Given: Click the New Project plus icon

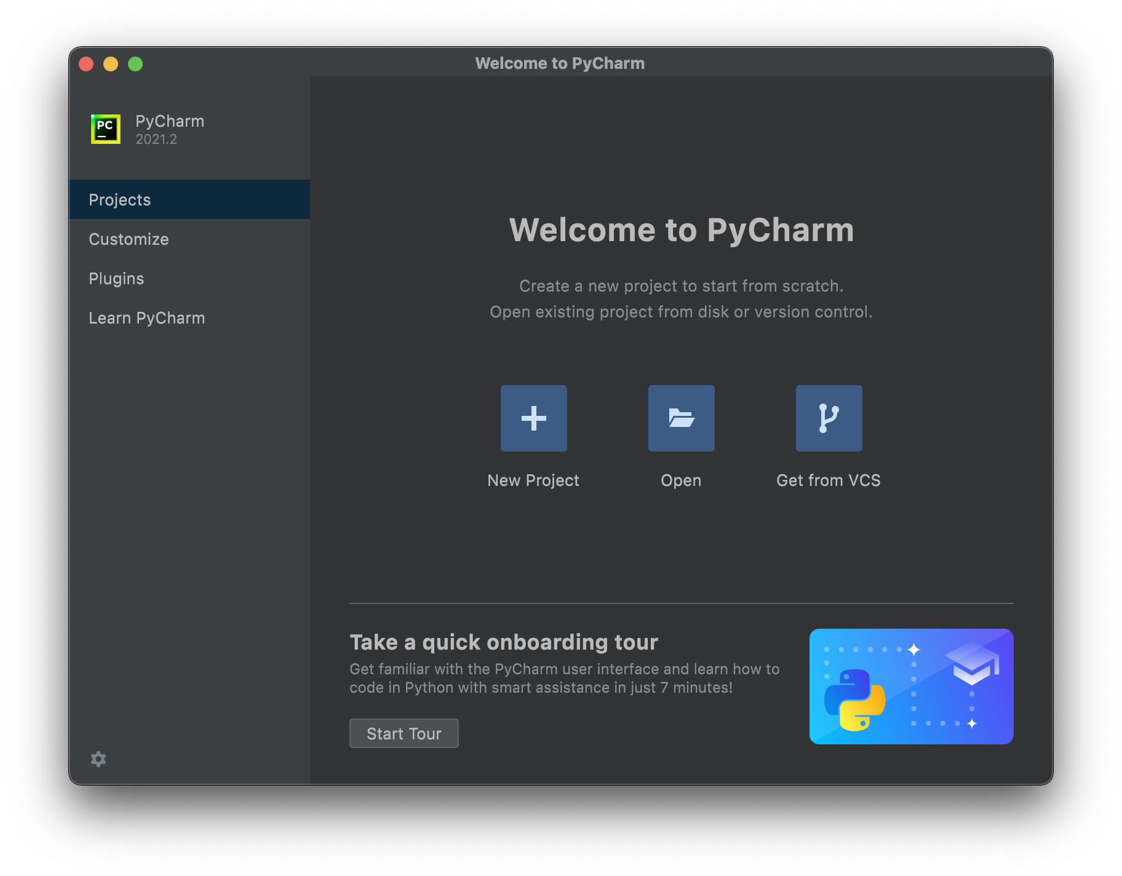Looking at the screenshot, I should [533, 418].
